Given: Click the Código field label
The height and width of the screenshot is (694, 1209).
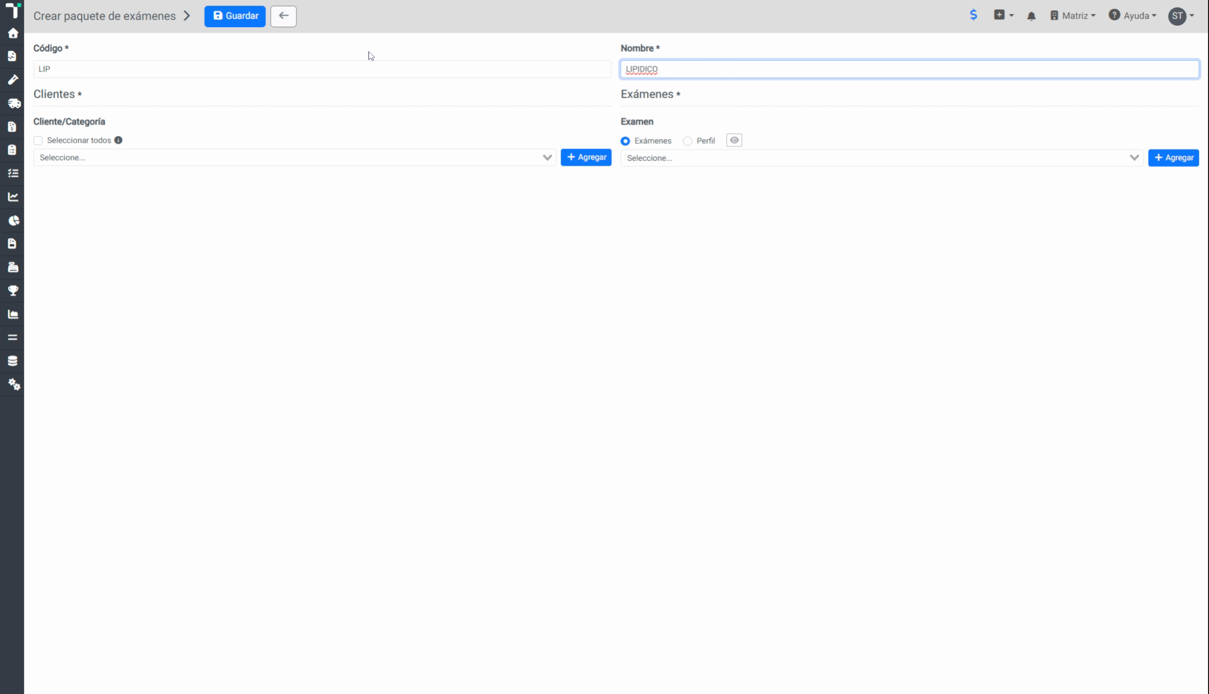Looking at the screenshot, I should tap(51, 48).
